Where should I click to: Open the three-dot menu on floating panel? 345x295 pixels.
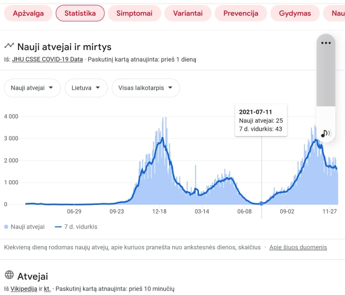pos(326,43)
